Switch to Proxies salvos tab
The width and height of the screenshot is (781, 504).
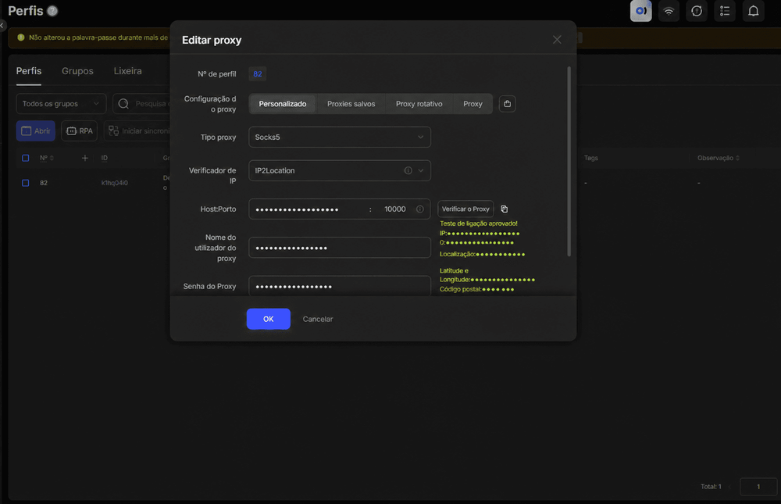351,104
